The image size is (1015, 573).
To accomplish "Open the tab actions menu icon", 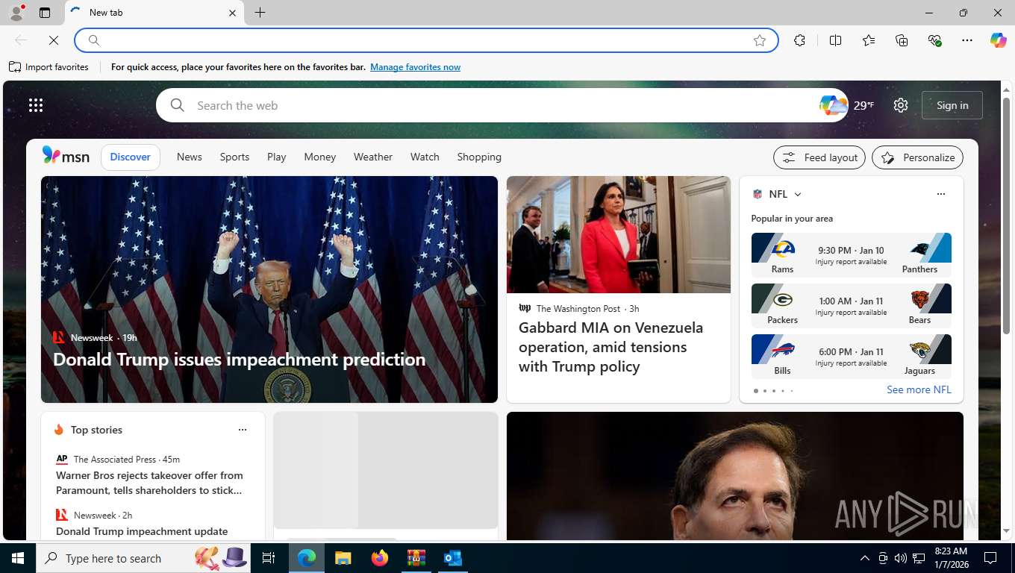I will 45,13.
